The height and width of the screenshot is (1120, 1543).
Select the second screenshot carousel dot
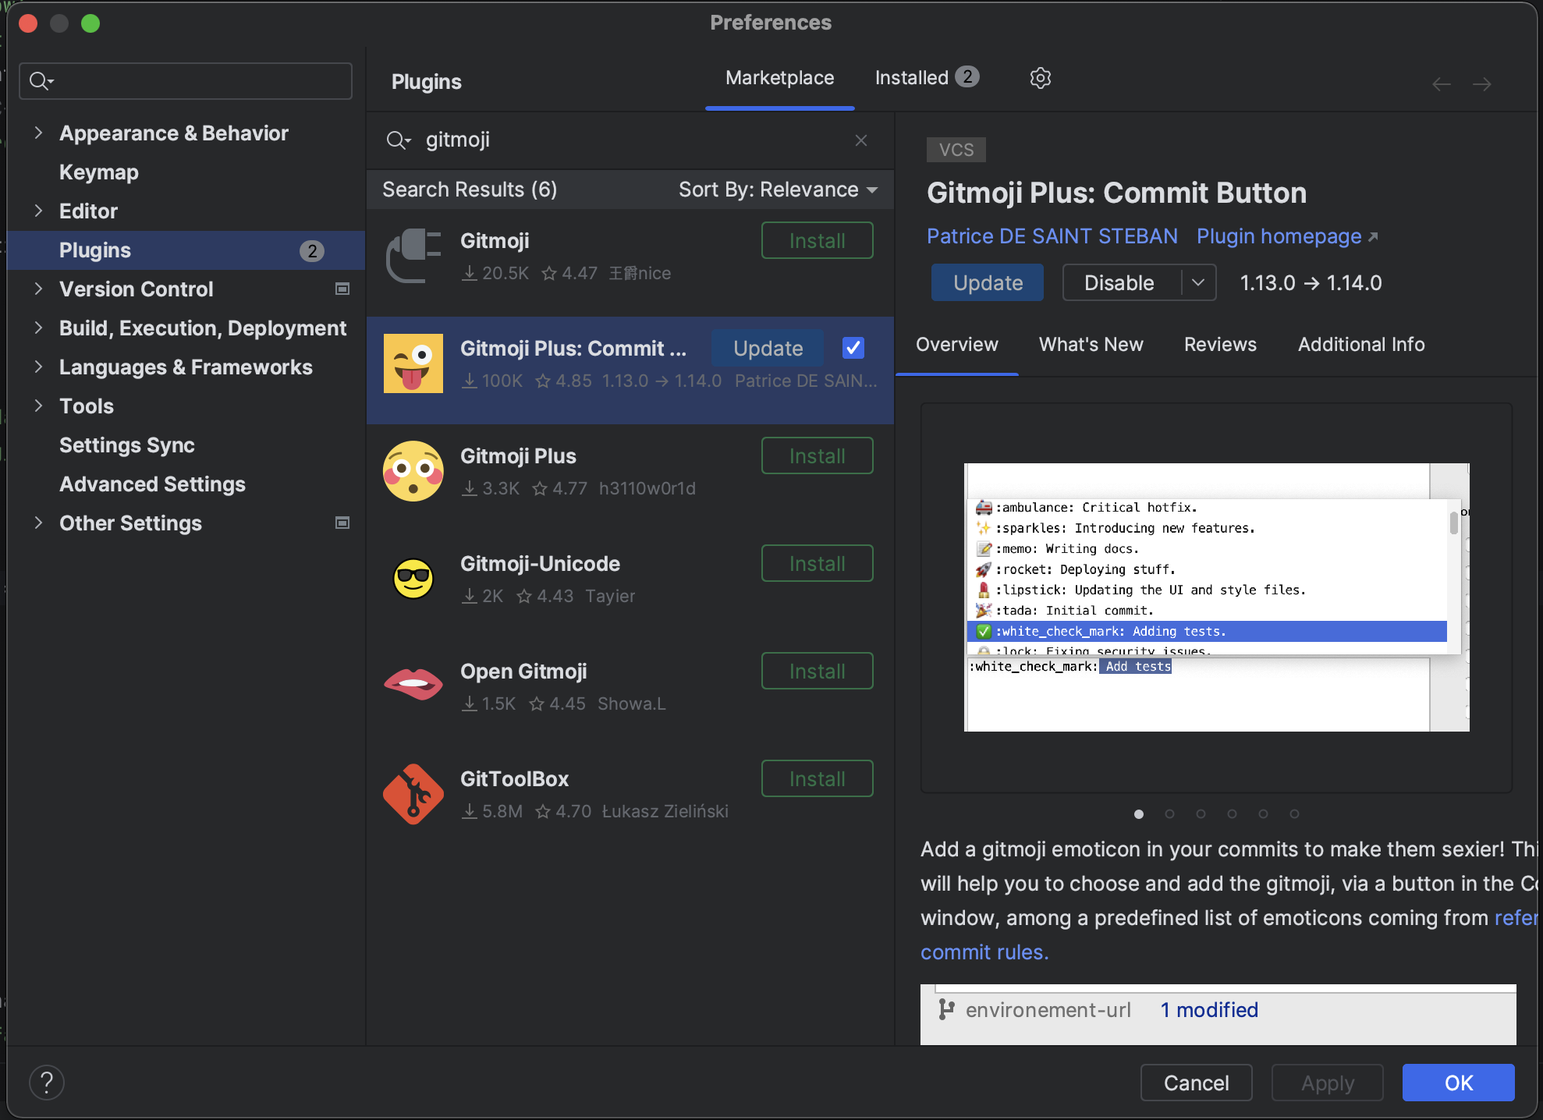pos(1169,813)
